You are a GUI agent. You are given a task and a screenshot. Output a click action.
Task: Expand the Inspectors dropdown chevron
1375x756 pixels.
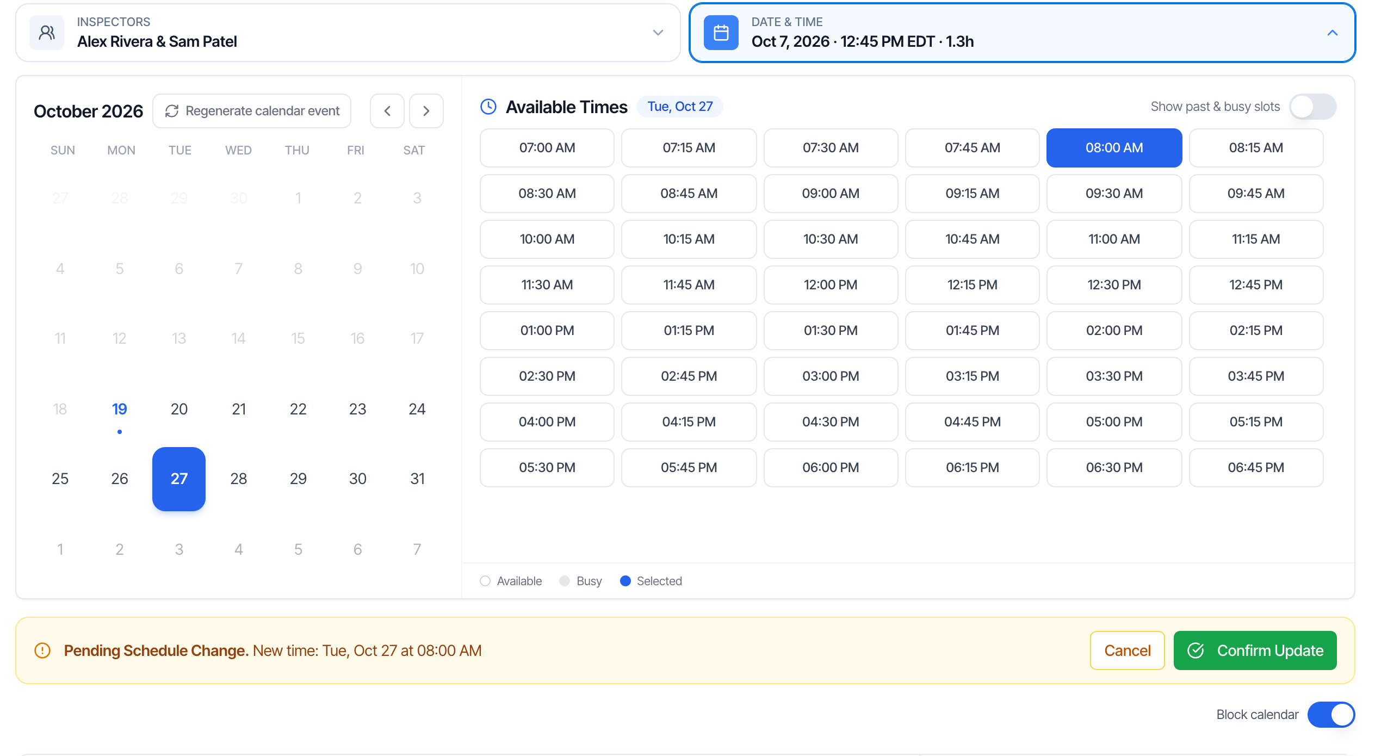pos(658,33)
